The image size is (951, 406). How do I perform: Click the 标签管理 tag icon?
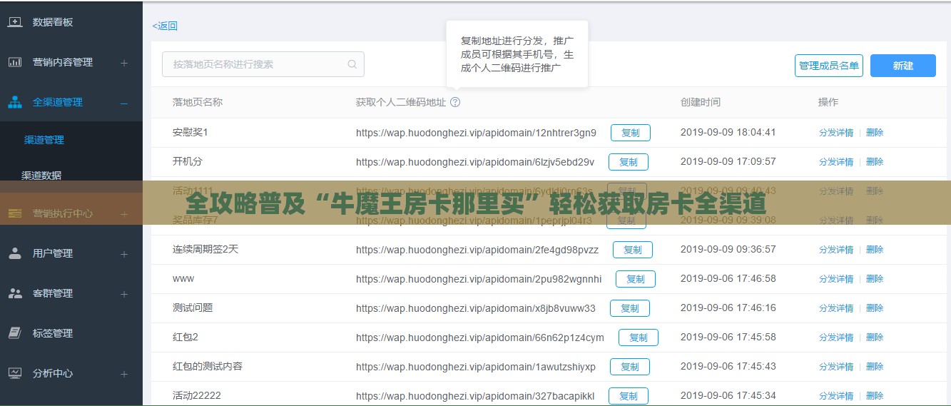coord(15,333)
